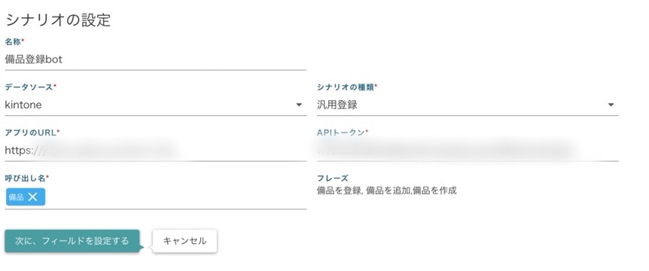
Task: Click the シナリオの種類 field label
Action: click(x=348, y=87)
